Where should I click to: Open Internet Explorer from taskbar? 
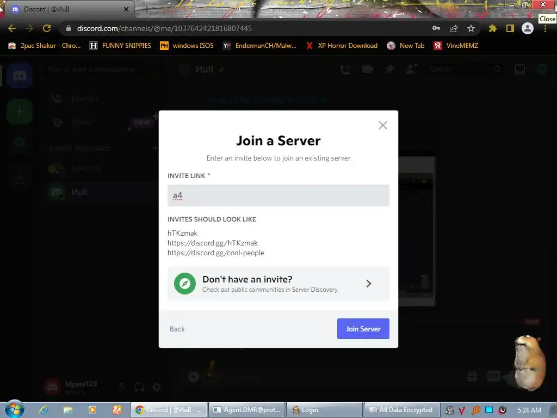[x=44, y=410]
